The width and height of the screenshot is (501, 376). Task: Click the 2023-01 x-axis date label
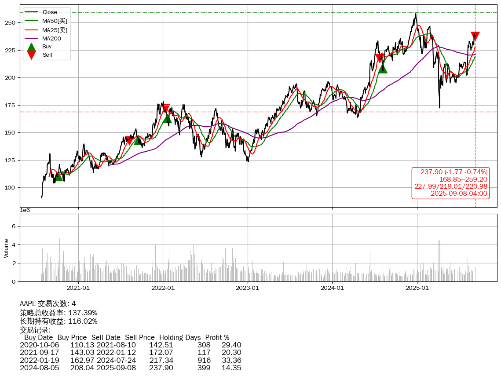pos(248,288)
